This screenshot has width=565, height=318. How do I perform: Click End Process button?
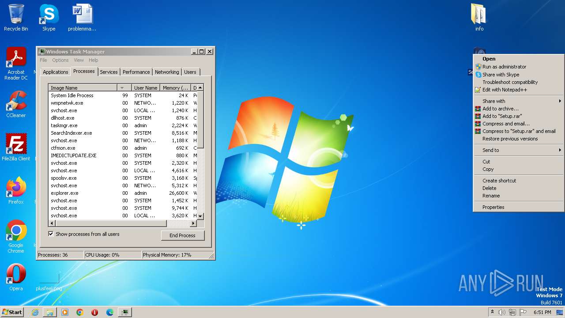coord(182,235)
